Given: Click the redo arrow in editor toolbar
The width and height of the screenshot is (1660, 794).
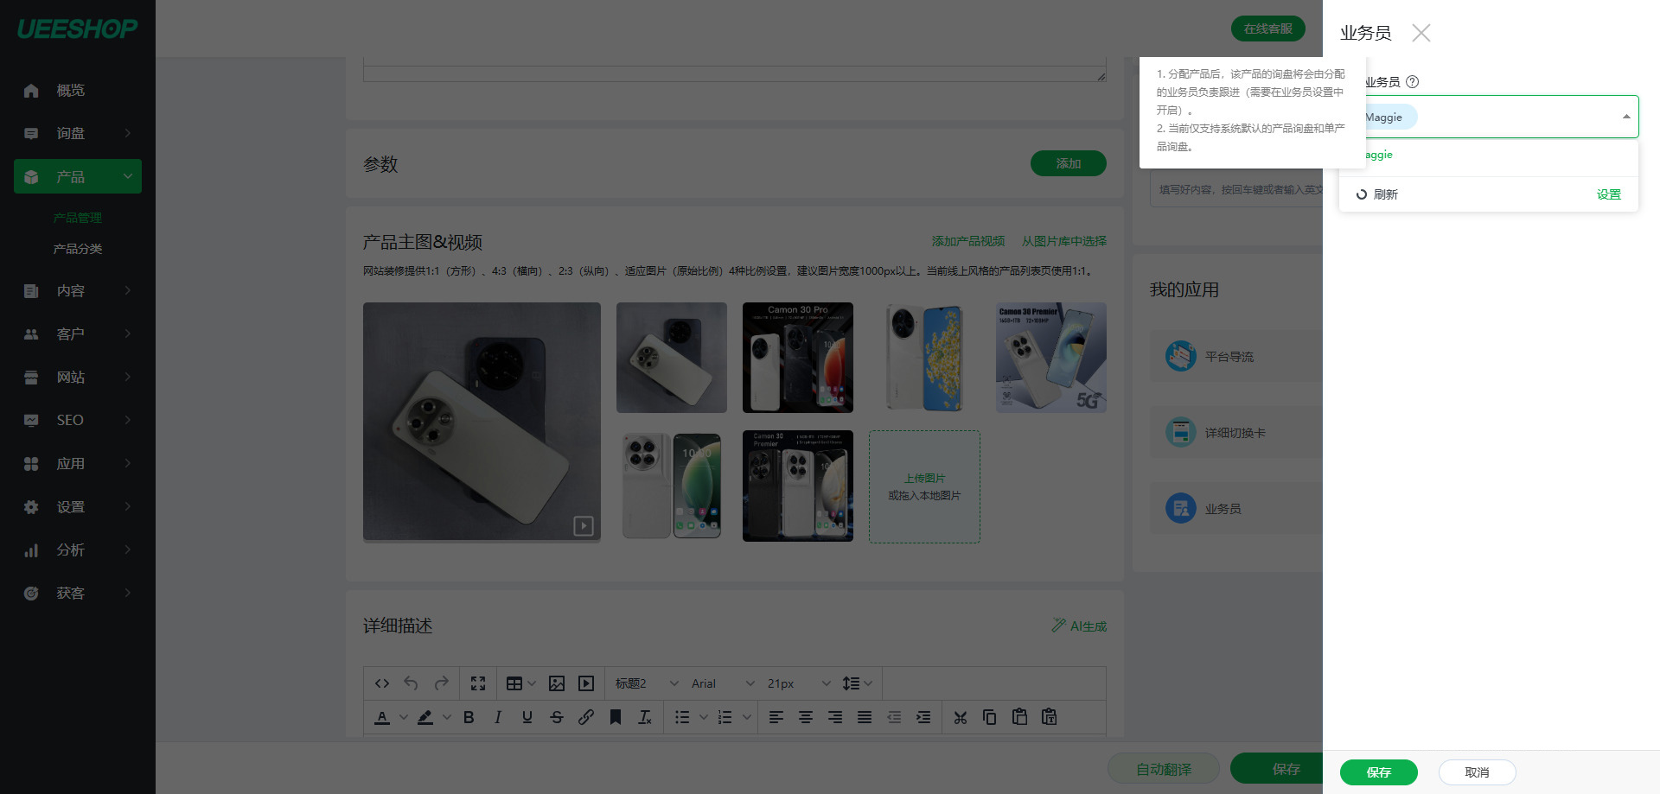Looking at the screenshot, I should 441,683.
